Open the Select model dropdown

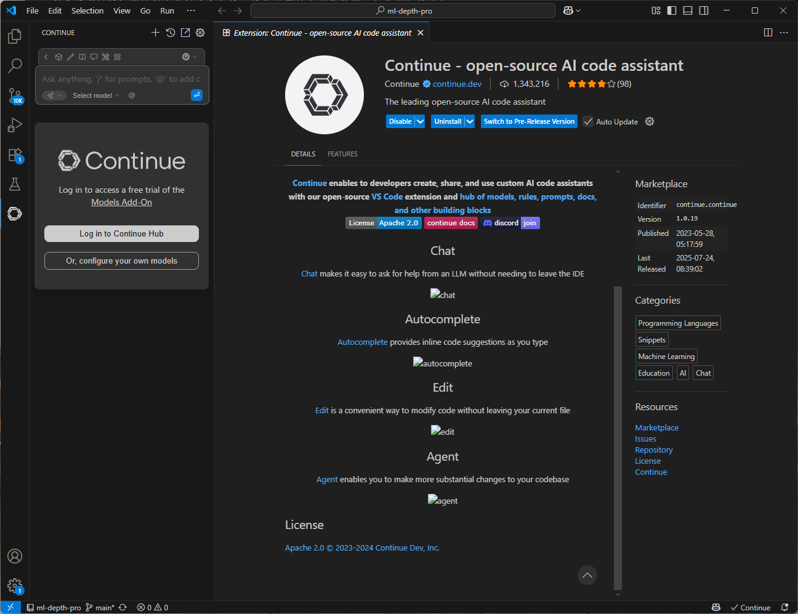pyautogui.click(x=95, y=95)
